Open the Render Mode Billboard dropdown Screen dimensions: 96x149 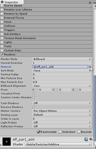62,59
